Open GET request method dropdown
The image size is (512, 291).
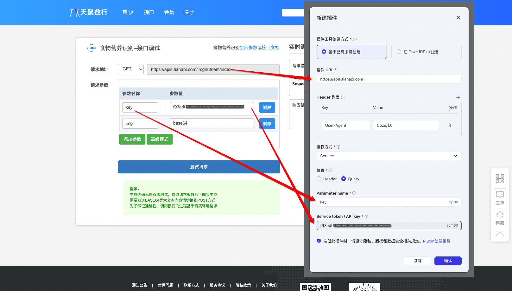(130, 69)
